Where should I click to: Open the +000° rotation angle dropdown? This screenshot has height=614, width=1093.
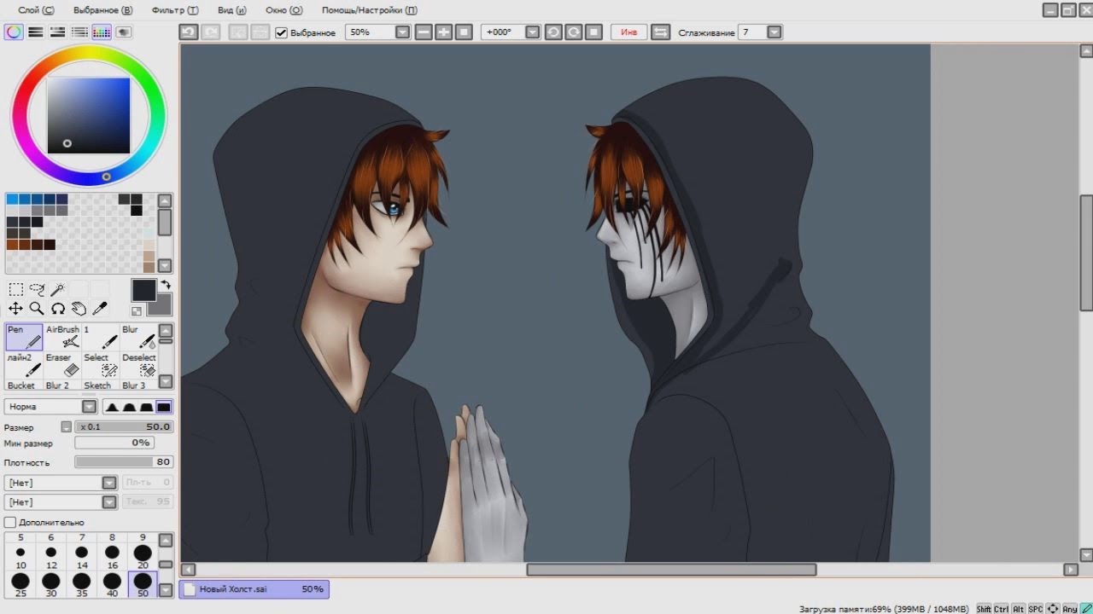point(533,32)
